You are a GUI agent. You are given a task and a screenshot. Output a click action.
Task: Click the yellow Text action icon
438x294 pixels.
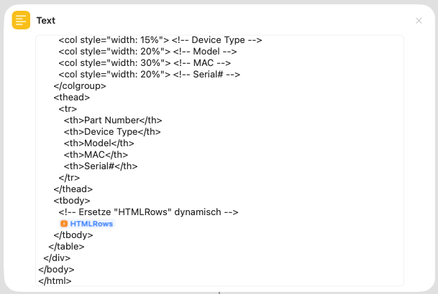pos(21,21)
